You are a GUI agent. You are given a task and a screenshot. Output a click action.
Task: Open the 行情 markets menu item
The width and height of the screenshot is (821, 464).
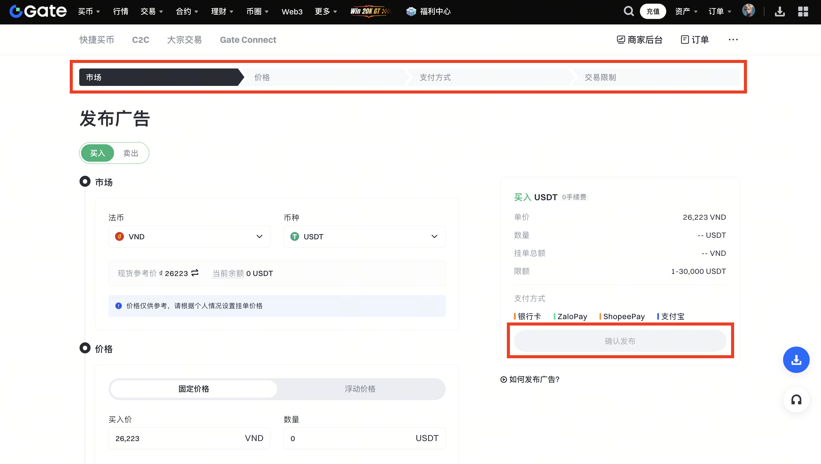[x=121, y=12]
